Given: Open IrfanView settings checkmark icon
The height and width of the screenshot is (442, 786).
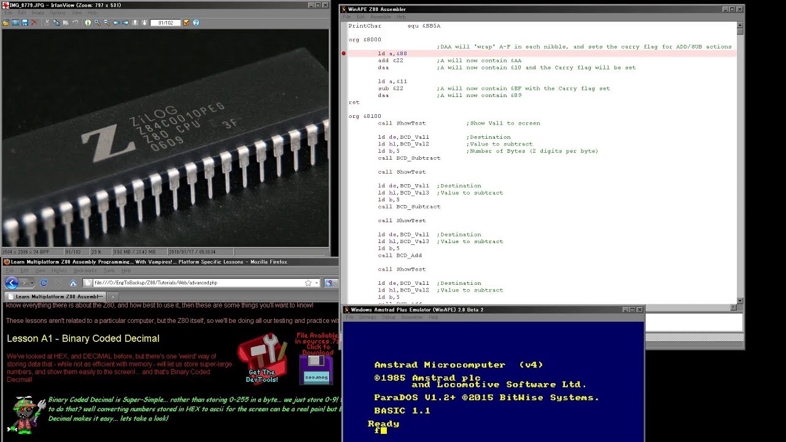Looking at the screenshot, I should tap(186, 23).
